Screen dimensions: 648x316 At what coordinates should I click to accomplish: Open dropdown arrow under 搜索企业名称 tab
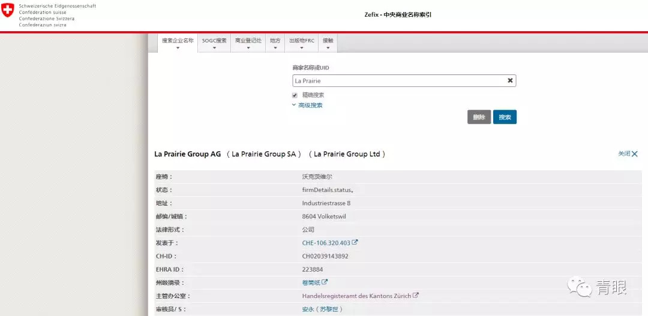(x=178, y=48)
